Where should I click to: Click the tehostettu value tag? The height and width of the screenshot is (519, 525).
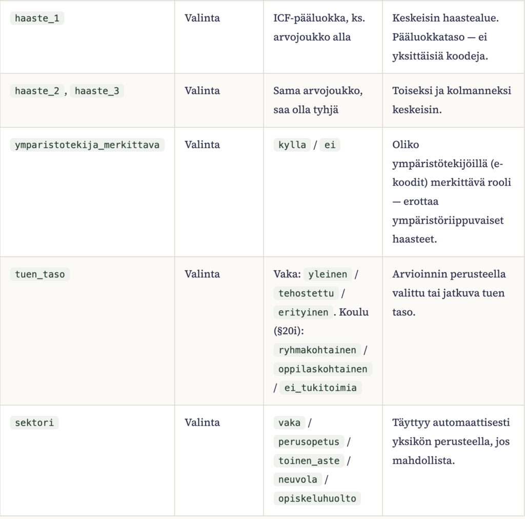point(306,293)
